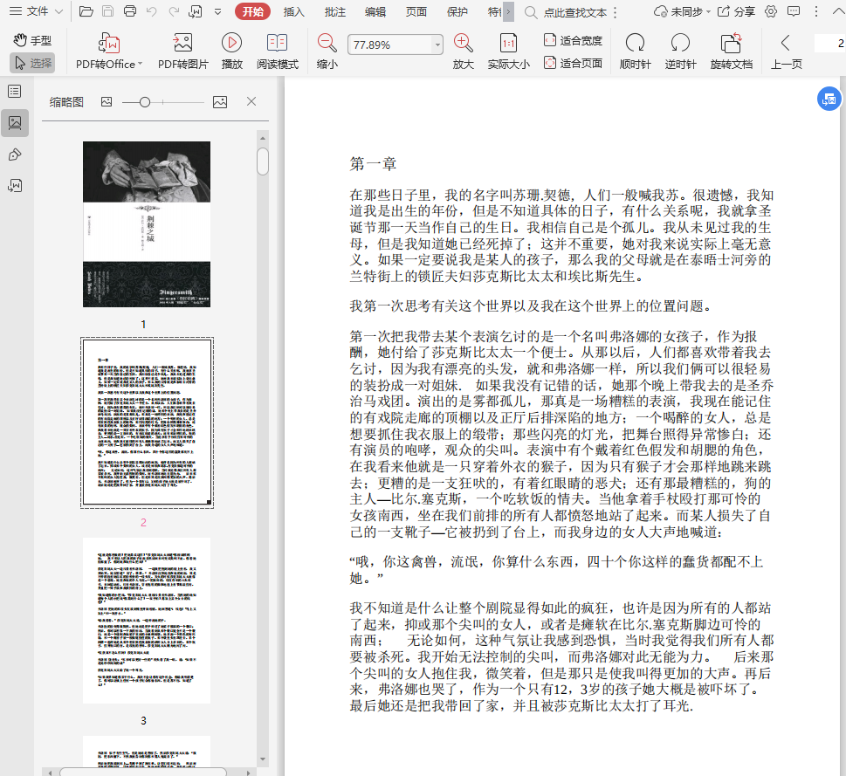Open the annotations sidebar icon
Viewport: 846px width, 776px height.
point(15,155)
